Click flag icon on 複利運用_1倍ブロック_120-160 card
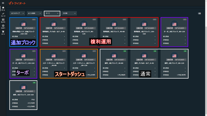Viewport: 207px width, 116px height. [x=144, y=24]
